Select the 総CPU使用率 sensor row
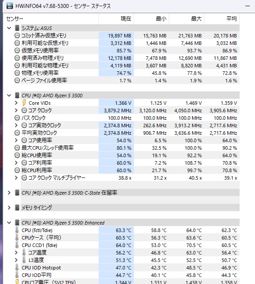 coord(126,155)
